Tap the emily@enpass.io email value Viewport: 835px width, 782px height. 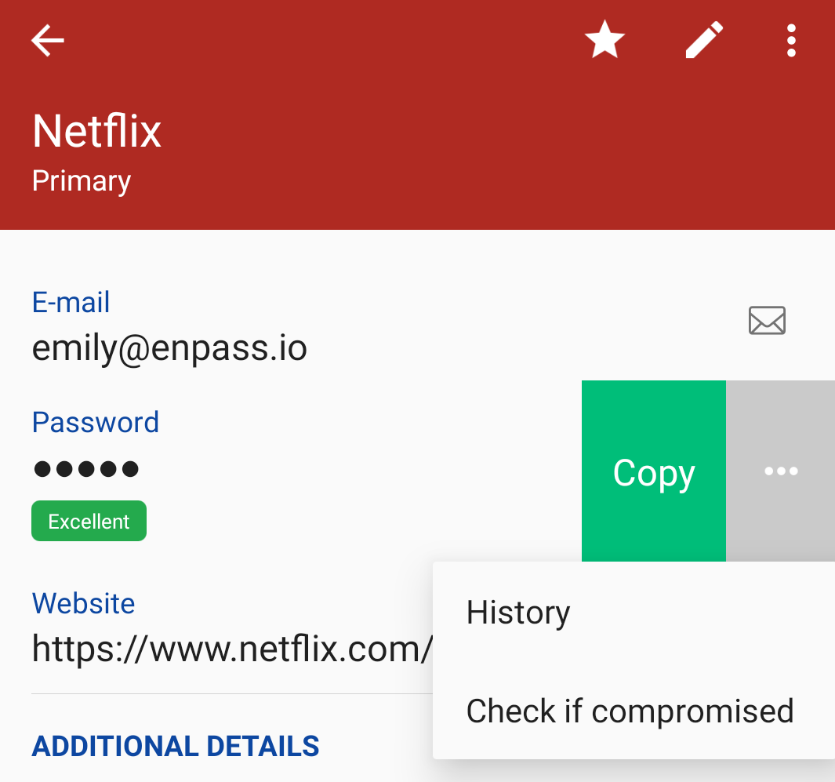[169, 348]
